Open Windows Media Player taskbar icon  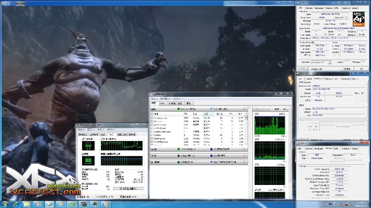(38, 204)
